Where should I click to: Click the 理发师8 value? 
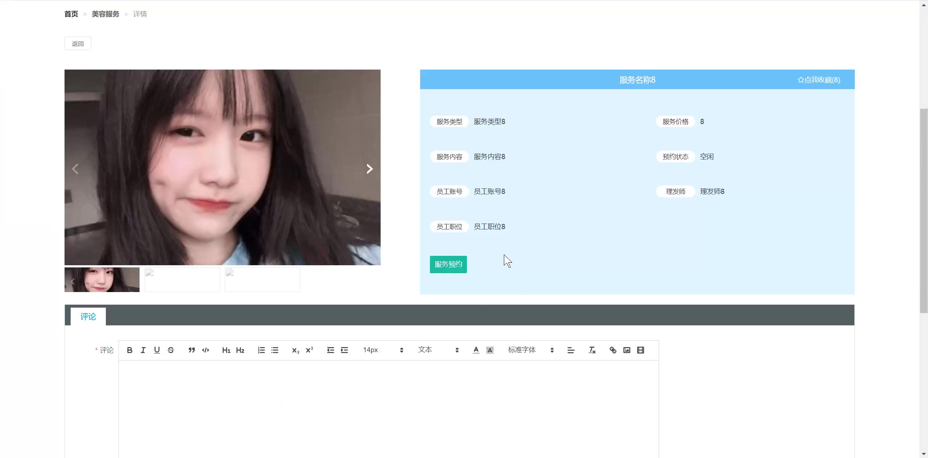712,192
